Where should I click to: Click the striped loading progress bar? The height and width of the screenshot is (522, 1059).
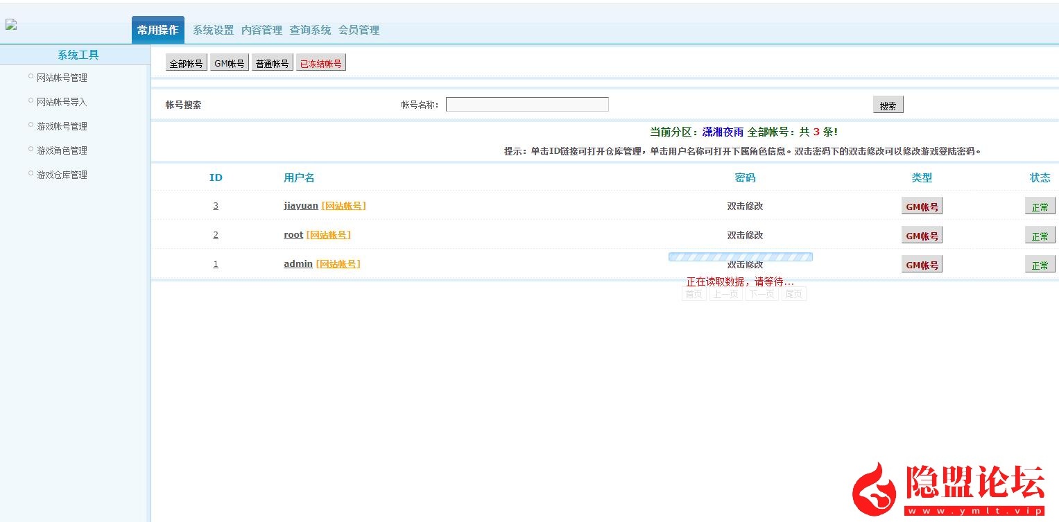[x=741, y=256]
